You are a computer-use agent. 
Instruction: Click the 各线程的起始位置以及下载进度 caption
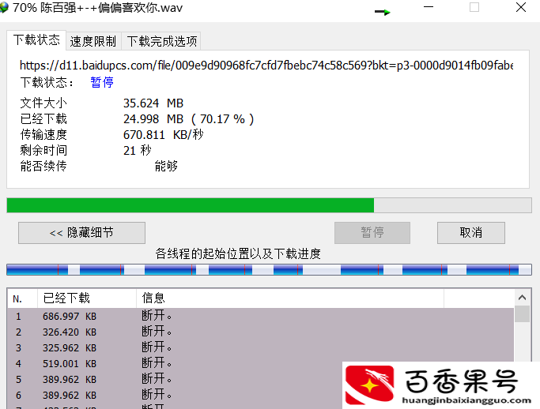tap(238, 254)
